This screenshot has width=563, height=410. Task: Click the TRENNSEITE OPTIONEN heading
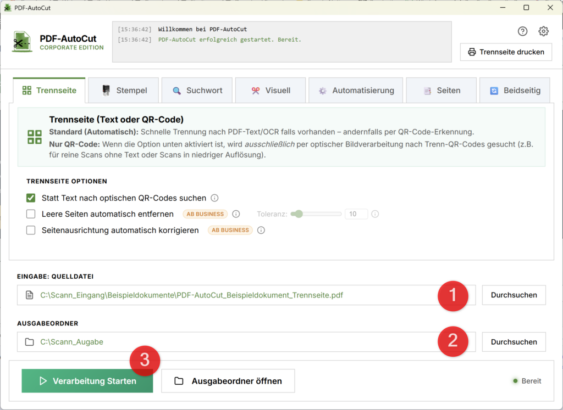67,181
